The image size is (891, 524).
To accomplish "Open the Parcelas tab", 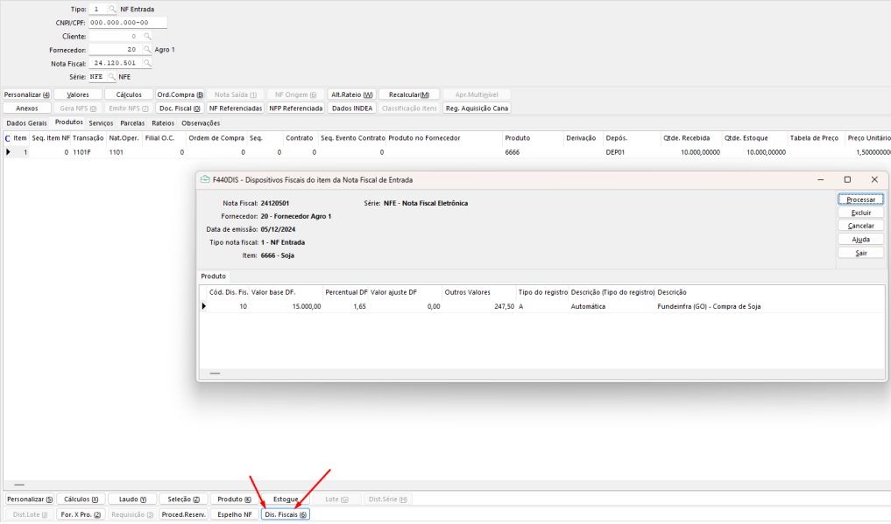I will [x=132, y=123].
